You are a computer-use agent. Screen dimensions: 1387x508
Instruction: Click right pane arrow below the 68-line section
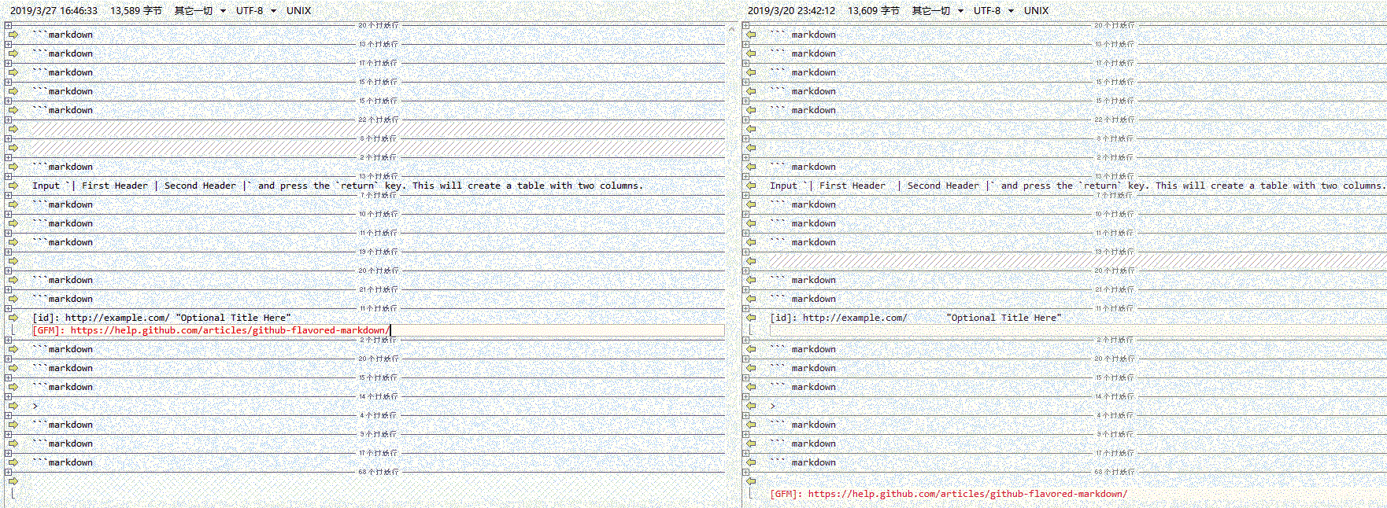(x=751, y=481)
